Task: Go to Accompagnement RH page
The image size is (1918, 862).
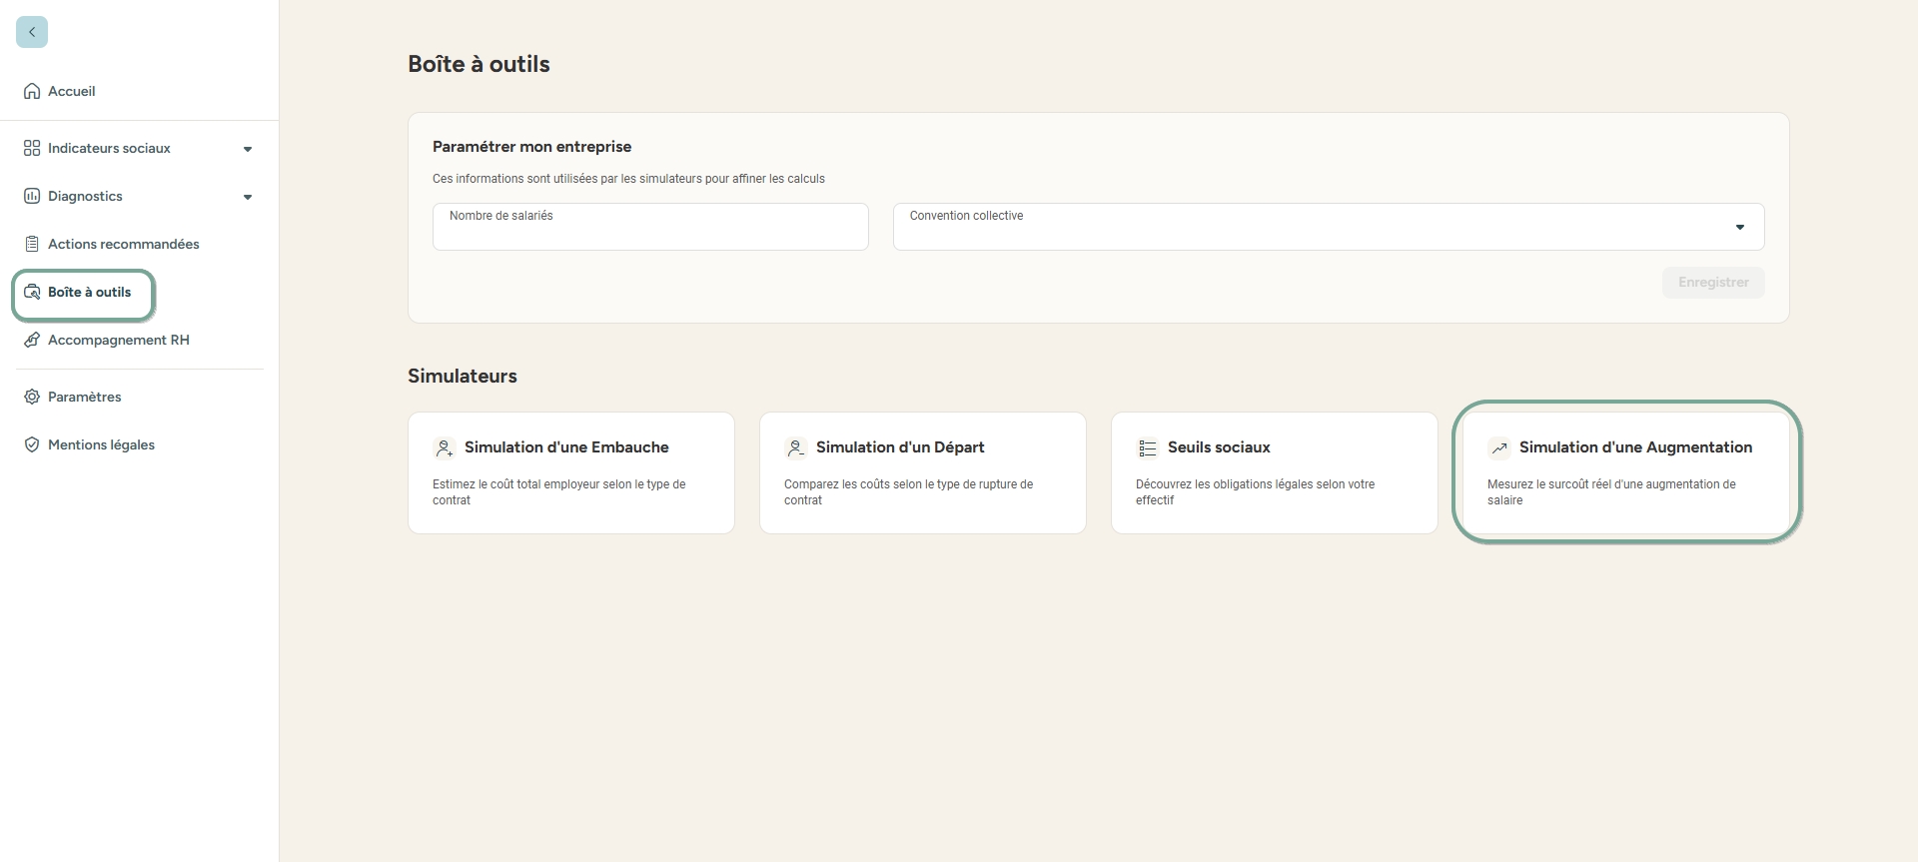Action: point(118,340)
